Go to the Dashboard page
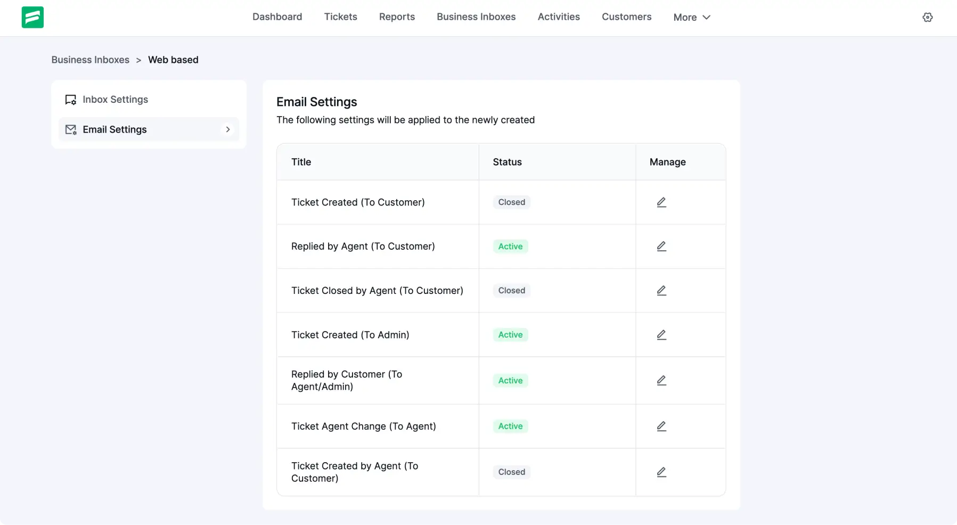 pos(277,17)
